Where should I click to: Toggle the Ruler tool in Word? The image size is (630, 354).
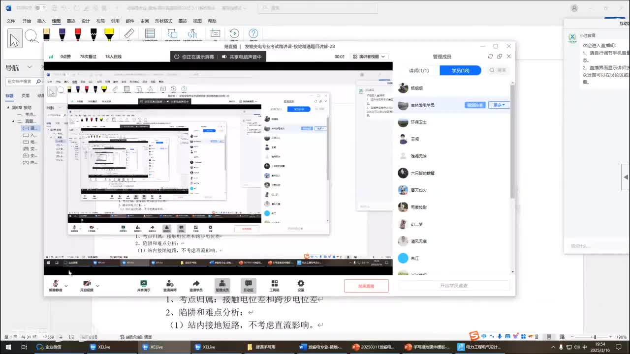(129, 34)
